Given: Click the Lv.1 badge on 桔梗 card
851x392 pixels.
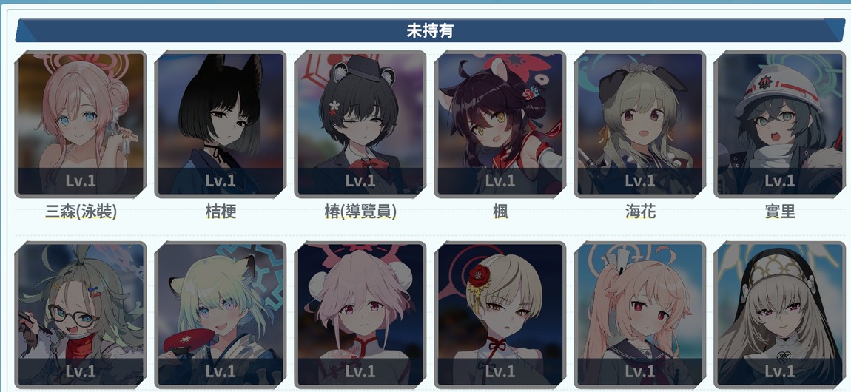Looking at the screenshot, I should point(221,180).
